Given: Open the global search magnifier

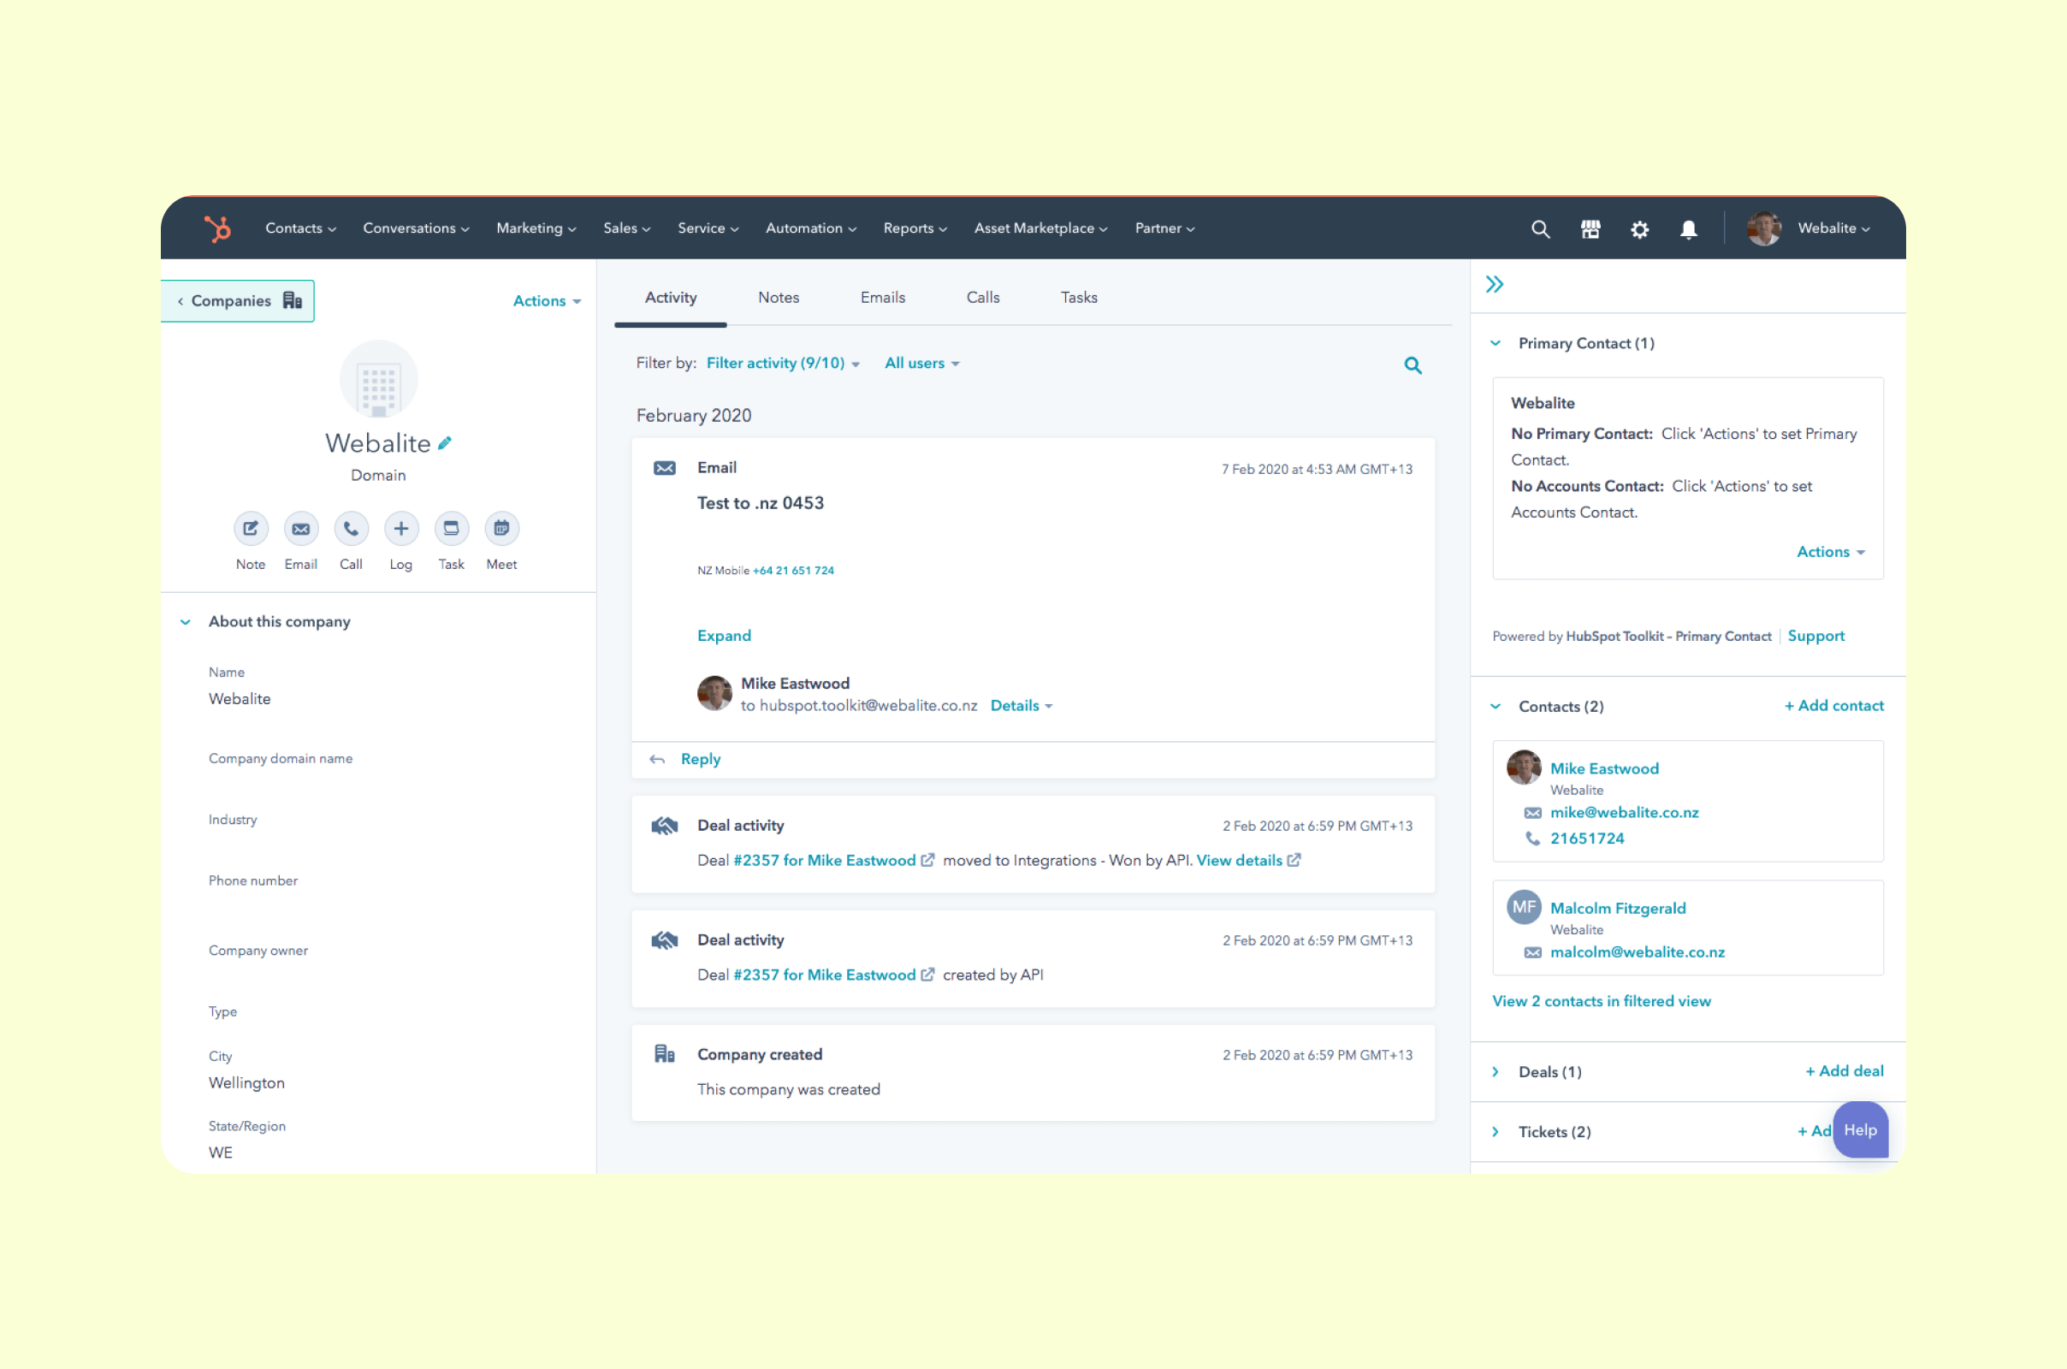Looking at the screenshot, I should click(1540, 228).
